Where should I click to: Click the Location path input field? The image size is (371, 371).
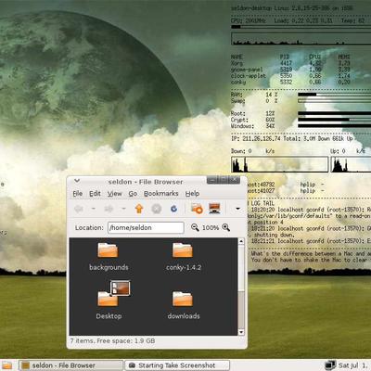click(x=146, y=228)
